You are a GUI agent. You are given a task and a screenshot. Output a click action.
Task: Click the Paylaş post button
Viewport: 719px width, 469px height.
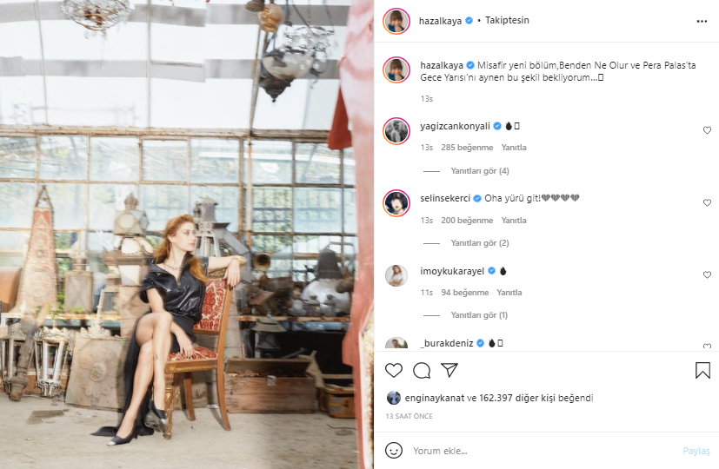[696, 451]
